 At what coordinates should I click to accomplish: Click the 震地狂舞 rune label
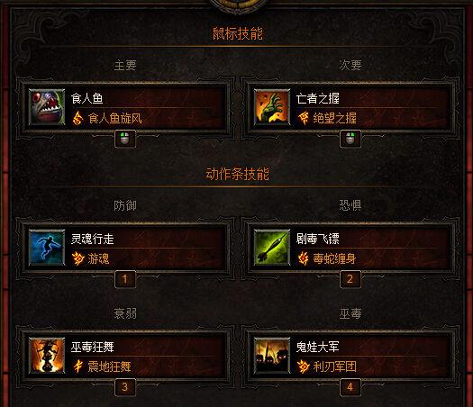110,366
